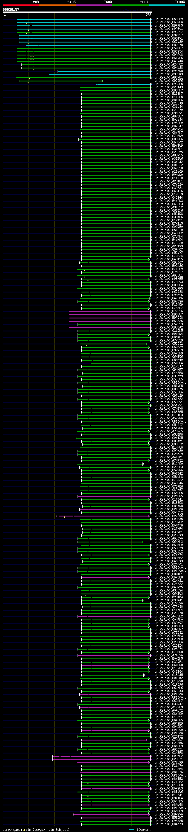
Task: Click the end position label 579
Action: 148,14
